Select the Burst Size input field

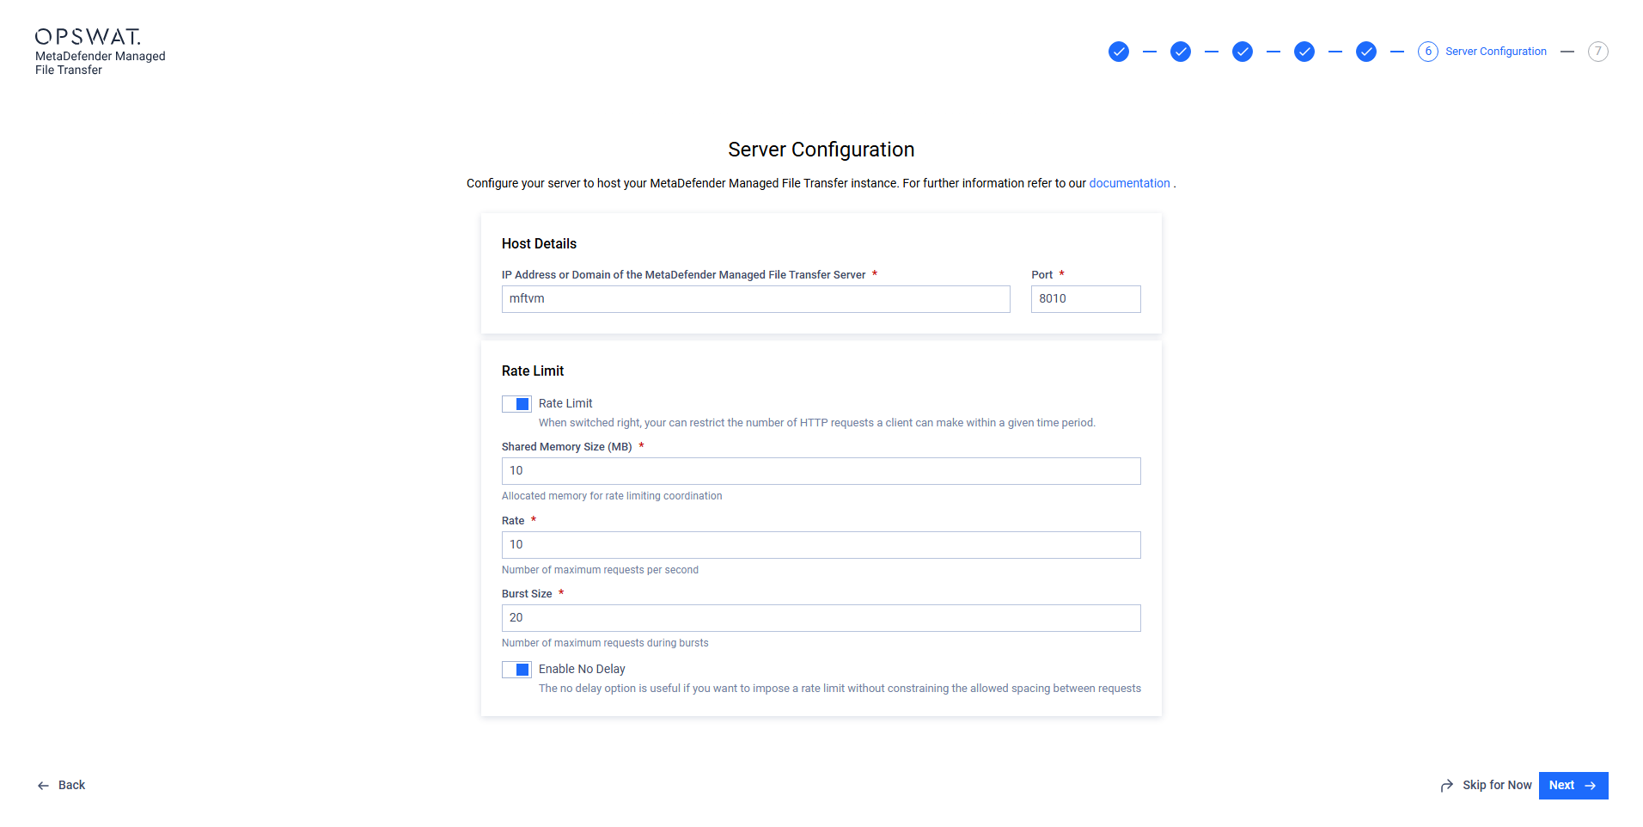[821, 618]
